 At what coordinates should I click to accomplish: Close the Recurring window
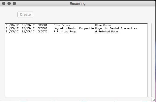(x=4, y=3)
